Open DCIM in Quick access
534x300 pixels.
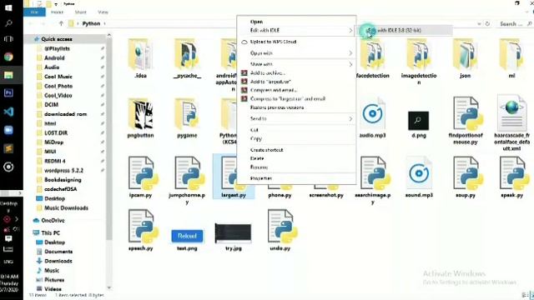tap(52, 104)
